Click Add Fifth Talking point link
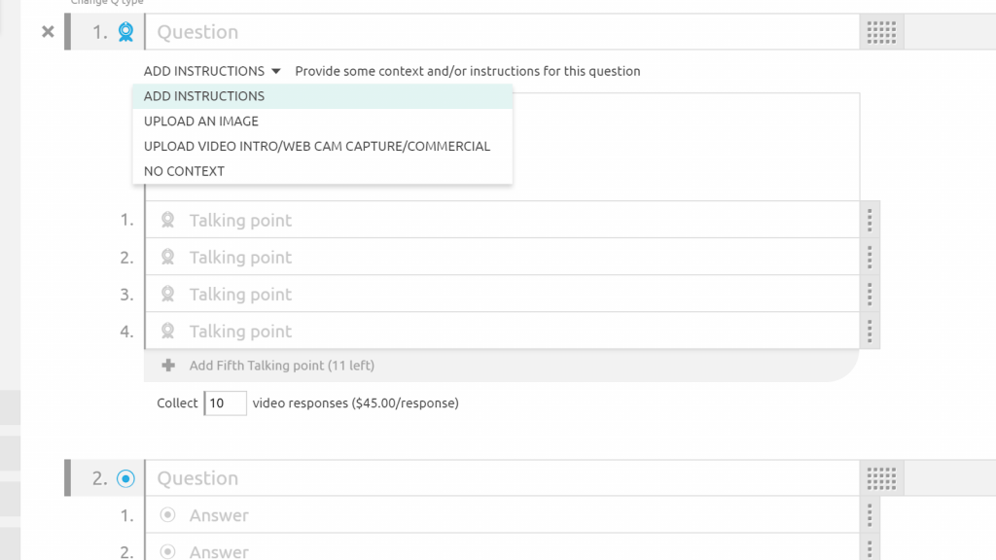This screenshot has width=996, height=560. (281, 366)
